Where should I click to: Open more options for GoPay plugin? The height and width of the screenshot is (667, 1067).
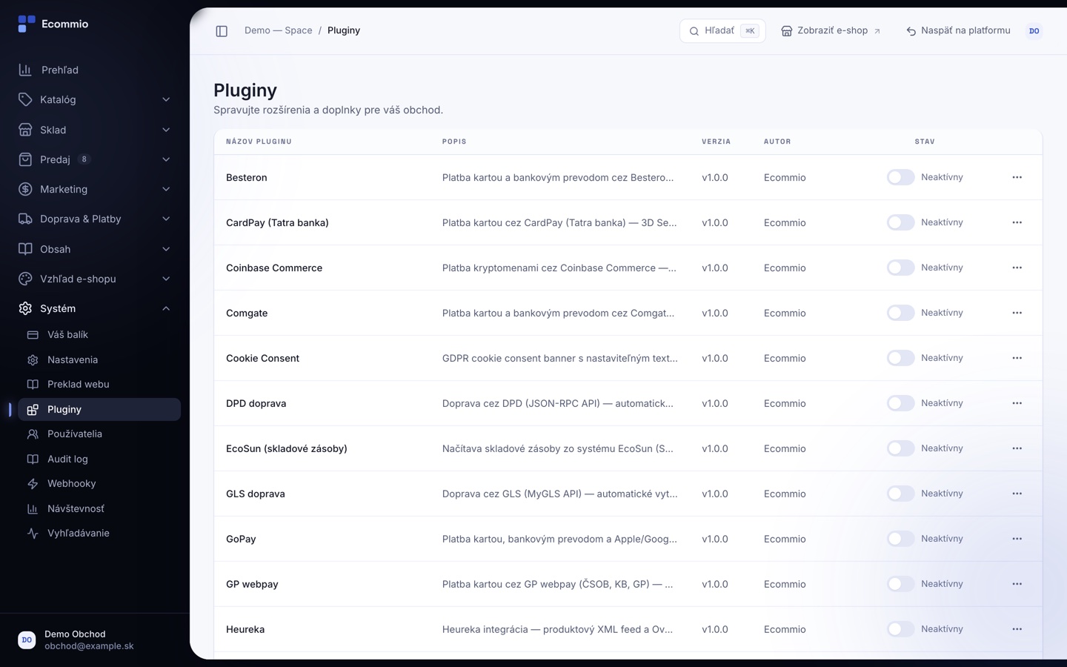[x=1017, y=539]
